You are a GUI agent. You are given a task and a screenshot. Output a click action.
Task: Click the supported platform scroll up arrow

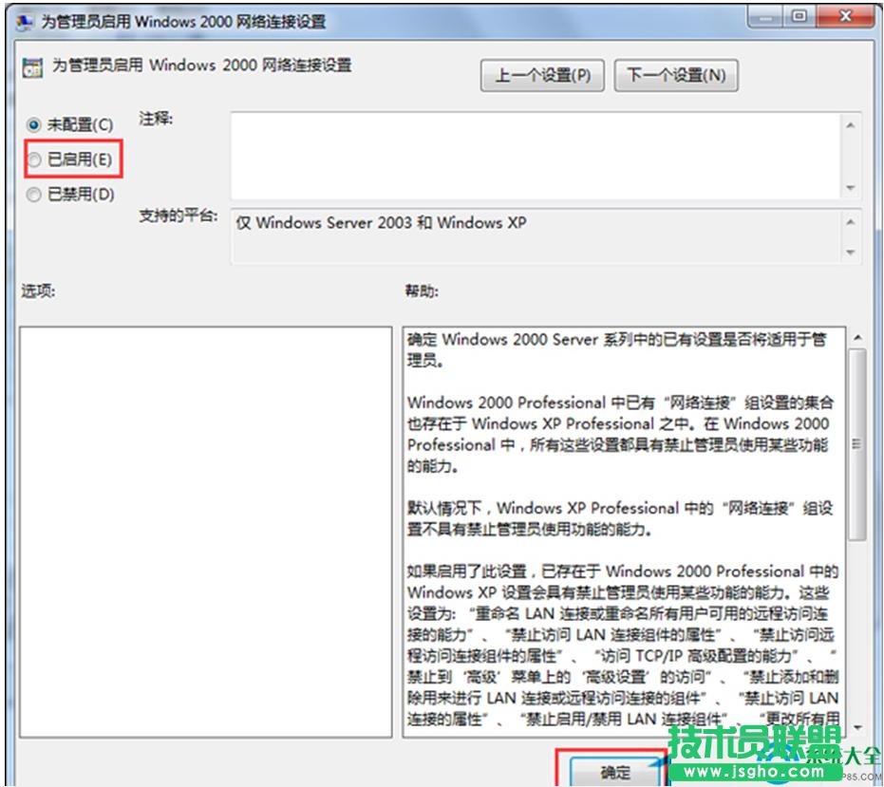851,222
